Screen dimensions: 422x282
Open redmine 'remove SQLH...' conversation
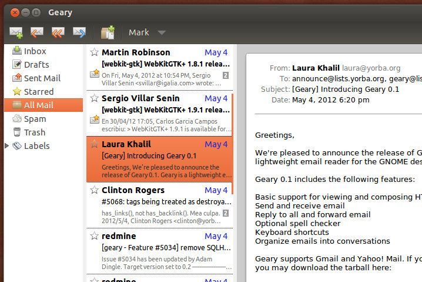click(x=160, y=251)
